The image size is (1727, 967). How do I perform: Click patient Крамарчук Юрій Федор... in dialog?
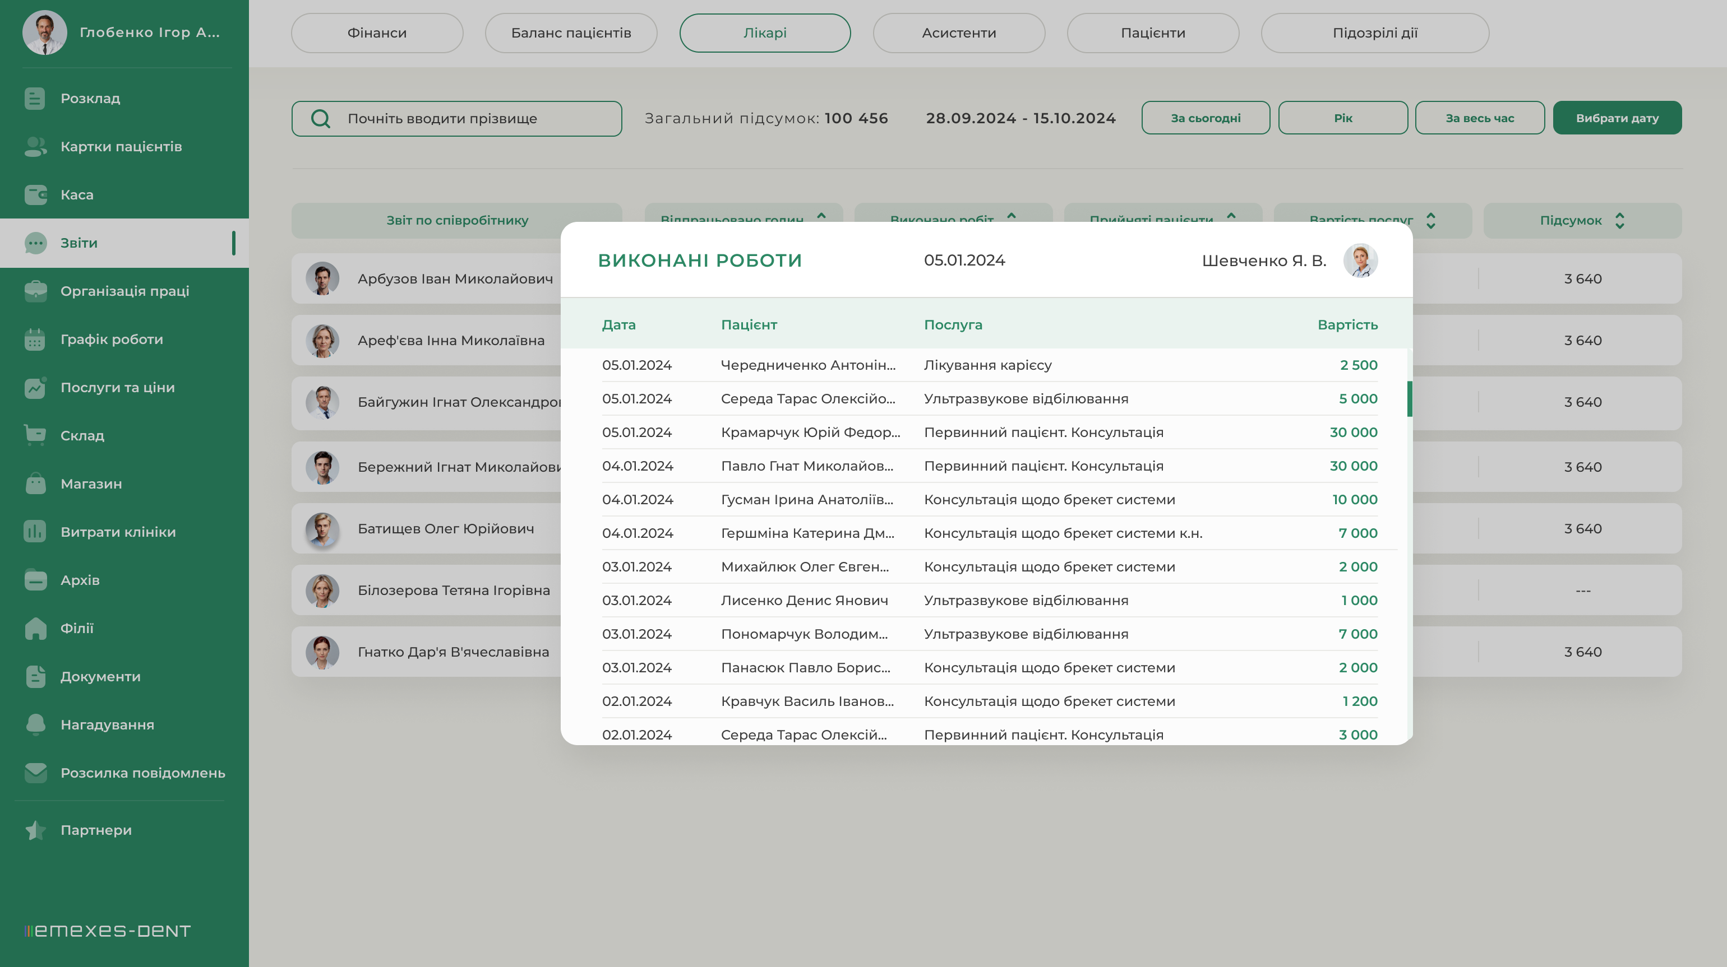coord(811,433)
